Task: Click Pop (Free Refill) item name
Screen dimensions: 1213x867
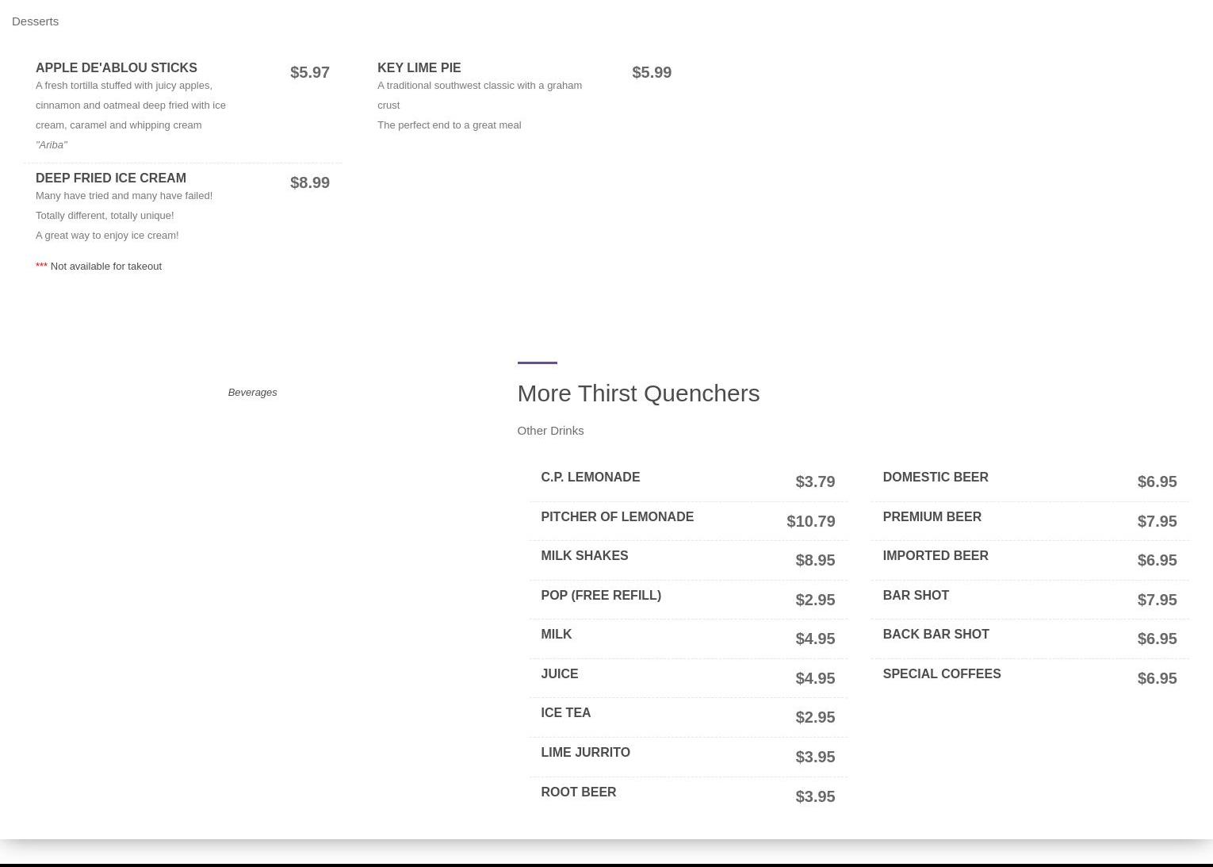Action: tap(600, 596)
